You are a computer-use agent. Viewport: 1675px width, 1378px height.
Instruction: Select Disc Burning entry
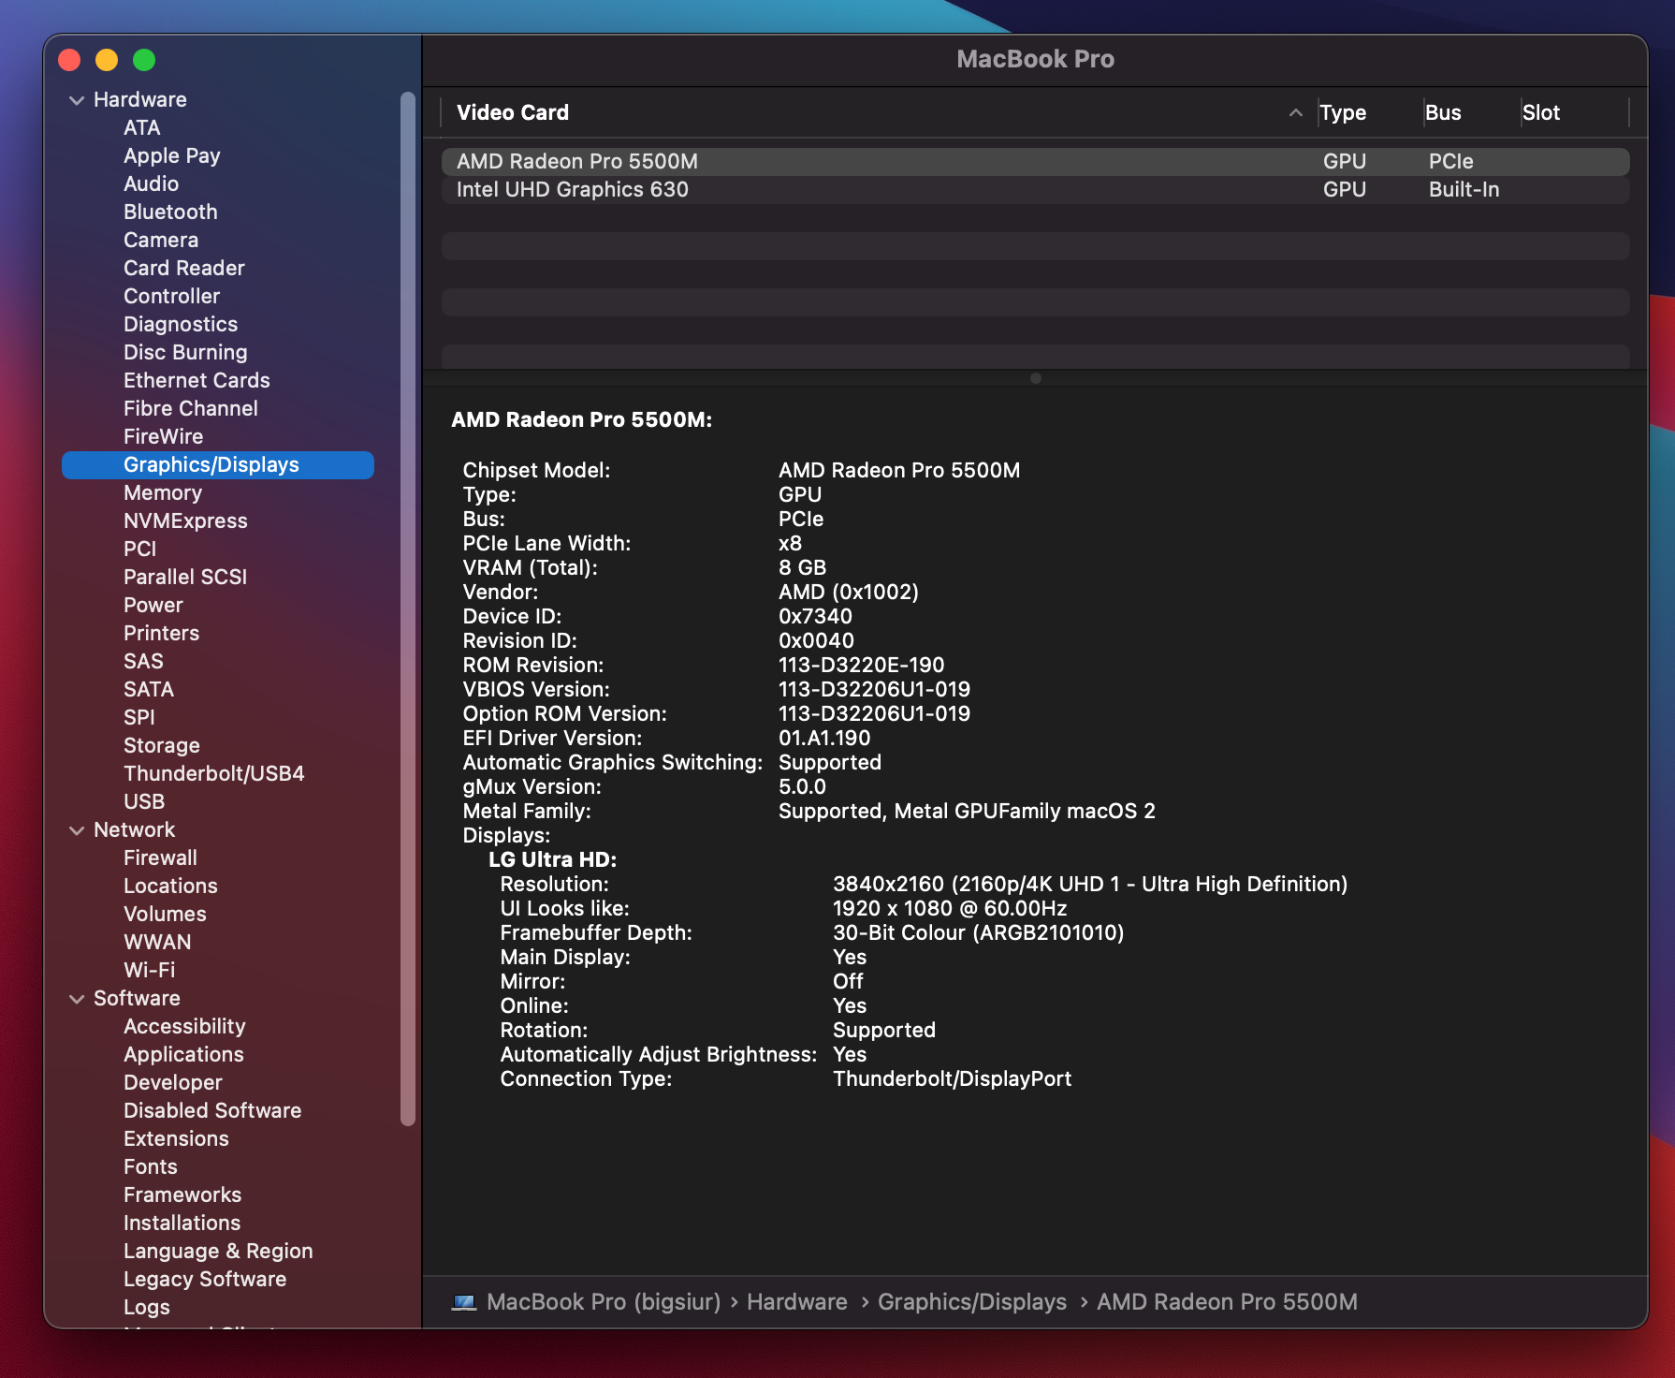pos(185,353)
